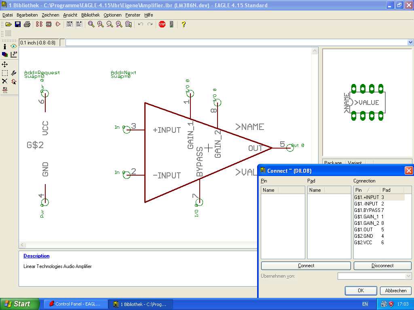Select connection row G$2.VCC

[x=379, y=243]
